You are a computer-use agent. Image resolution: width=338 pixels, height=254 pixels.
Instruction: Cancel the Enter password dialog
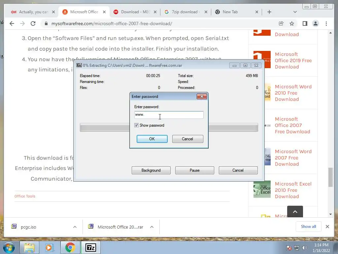(187, 139)
